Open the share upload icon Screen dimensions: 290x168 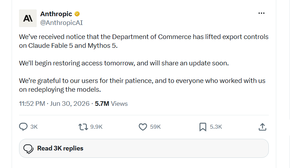point(262,127)
